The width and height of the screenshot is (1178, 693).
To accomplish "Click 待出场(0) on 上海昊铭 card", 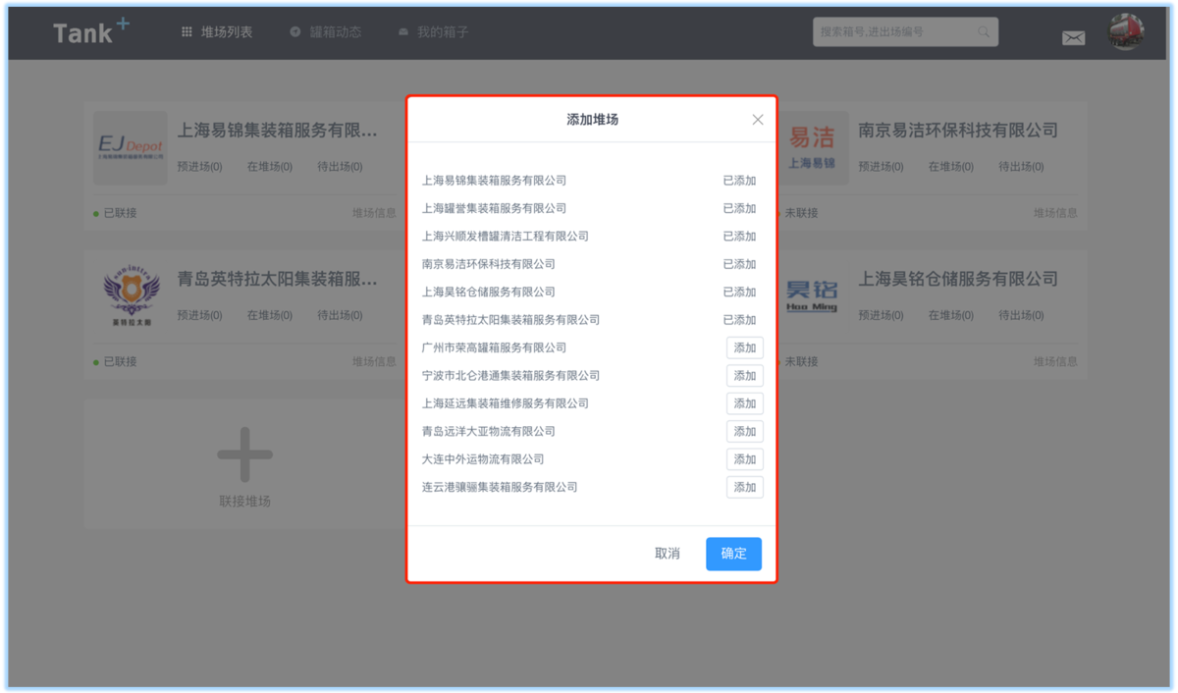I will pyautogui.click(x=1021, y=316).
